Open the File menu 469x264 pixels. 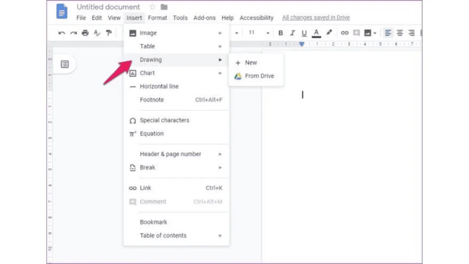pos(81,18)
